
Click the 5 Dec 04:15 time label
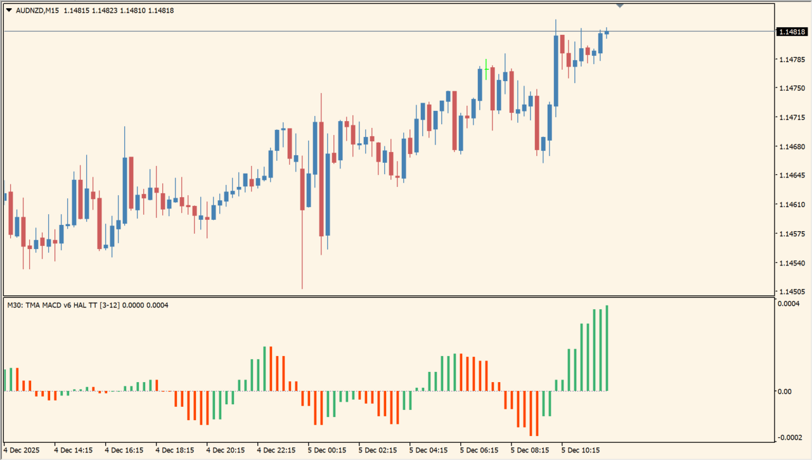(429, 450)
